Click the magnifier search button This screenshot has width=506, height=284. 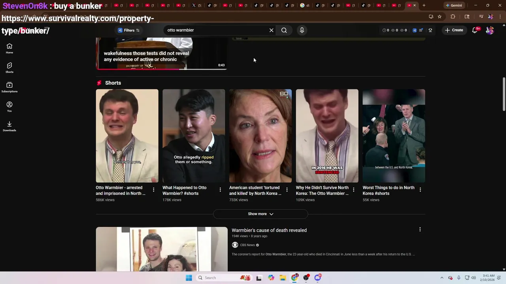pyautogui.click(x=284, y=30)
